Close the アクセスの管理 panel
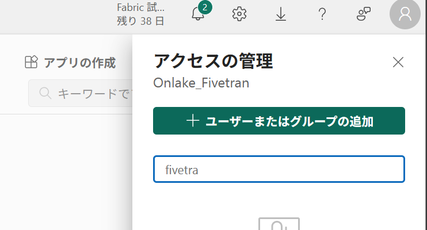Viewport: 427px width, 230px height. pyautogui.click(x=398, y=62)
